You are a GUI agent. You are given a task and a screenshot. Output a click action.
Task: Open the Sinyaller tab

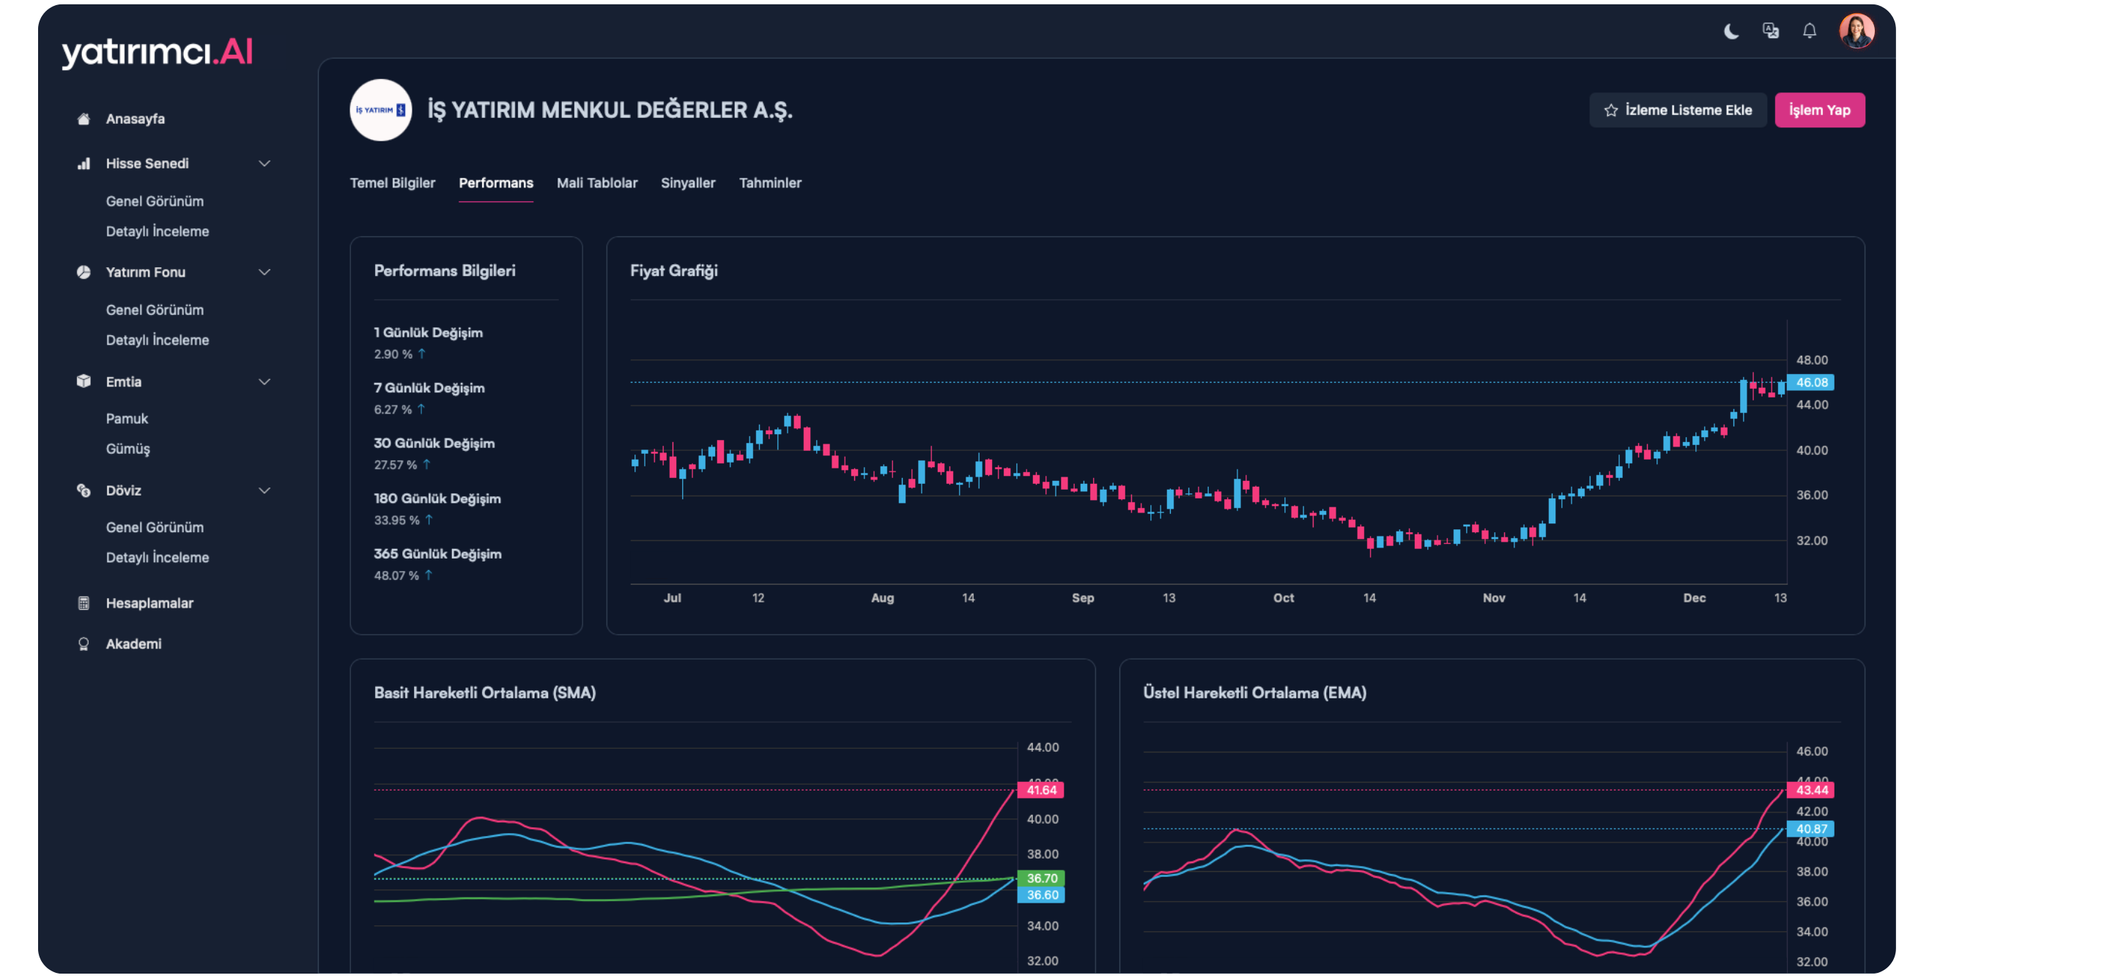click(x=688, y=182)
